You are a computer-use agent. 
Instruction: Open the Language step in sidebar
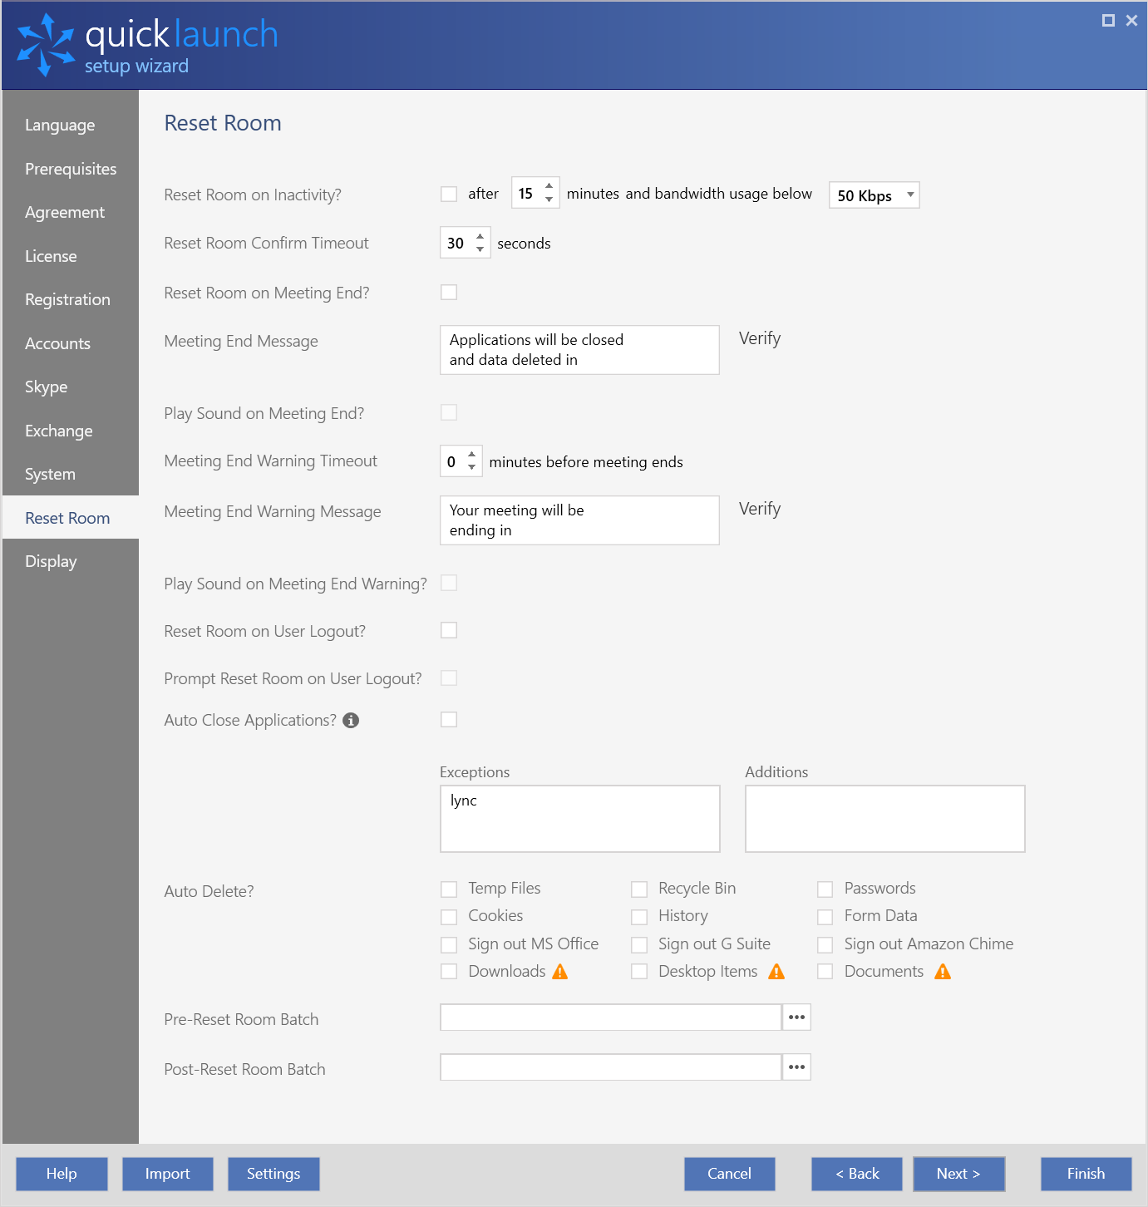click(71, 126)
